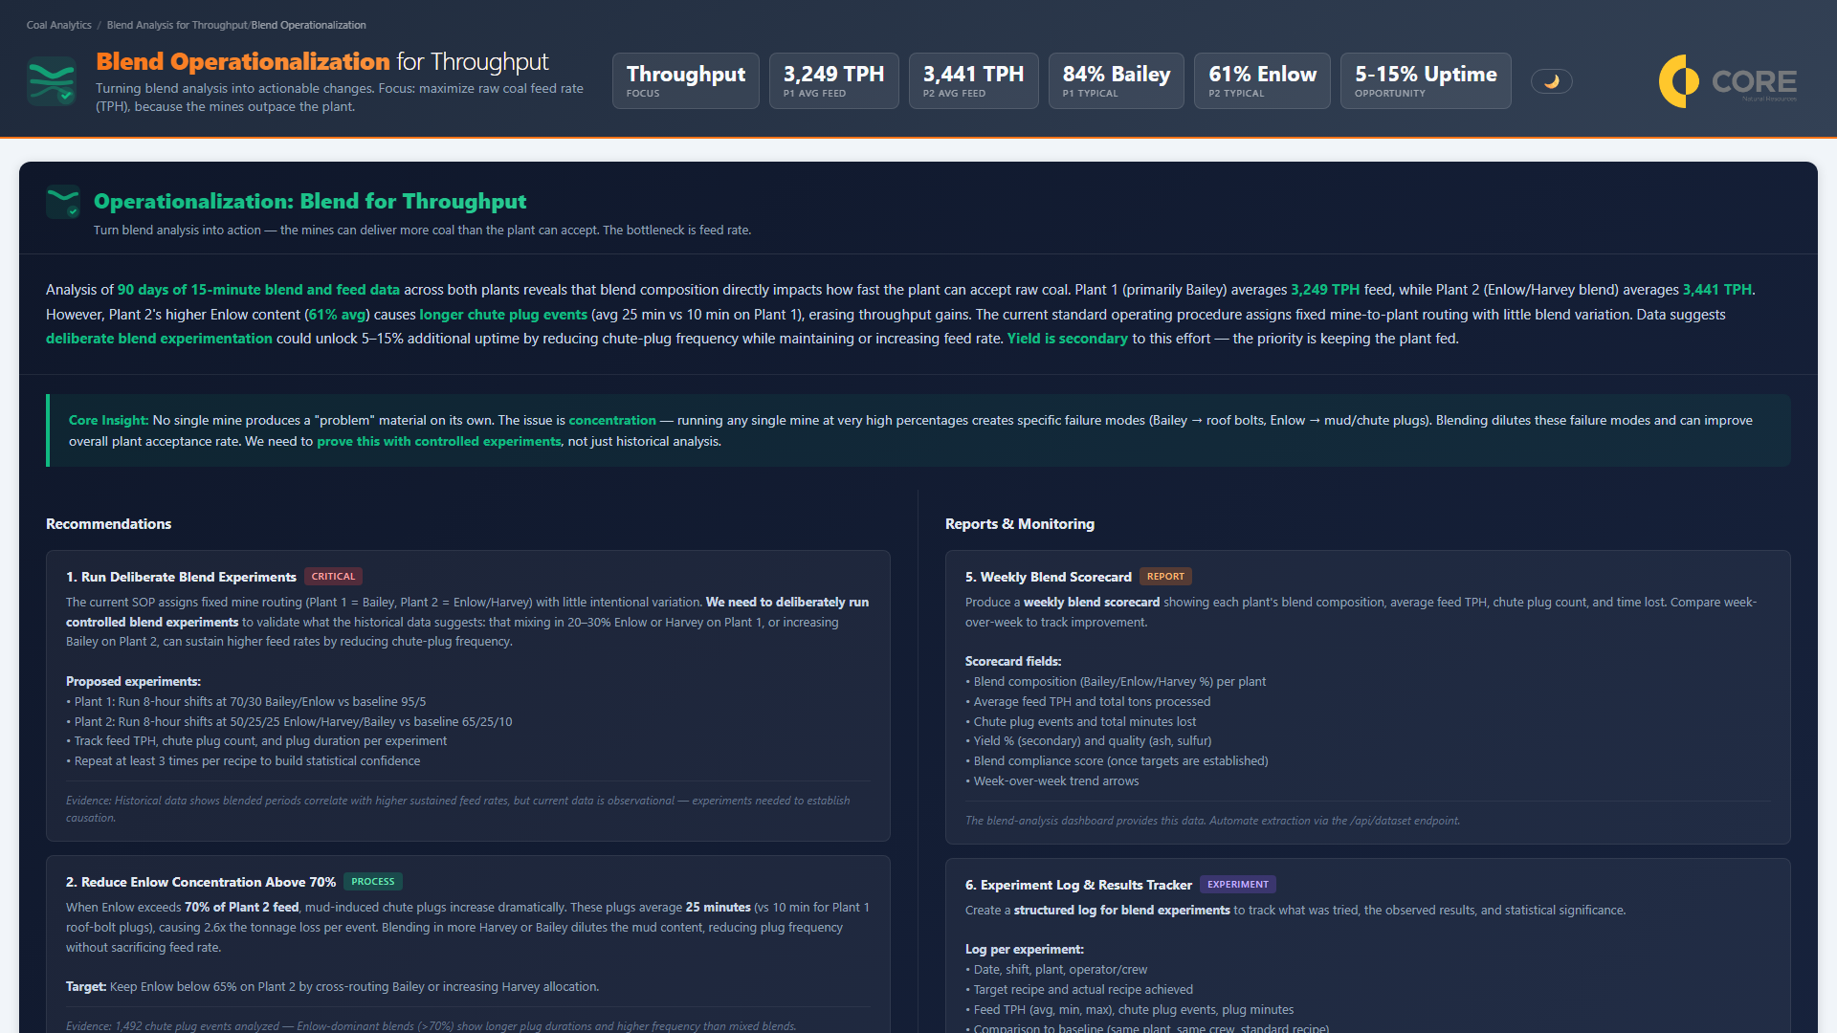
Task: Click the Recommendations section heading
Action: click(x=108, y=523)
